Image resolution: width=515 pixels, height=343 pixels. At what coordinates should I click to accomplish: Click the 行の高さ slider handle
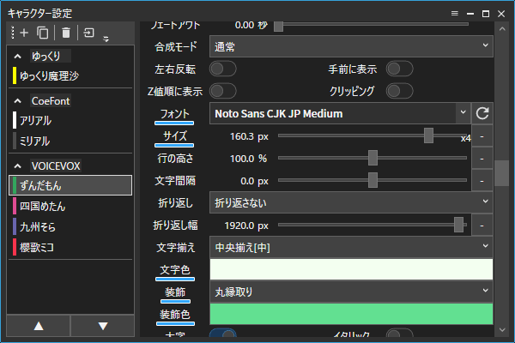373,158
